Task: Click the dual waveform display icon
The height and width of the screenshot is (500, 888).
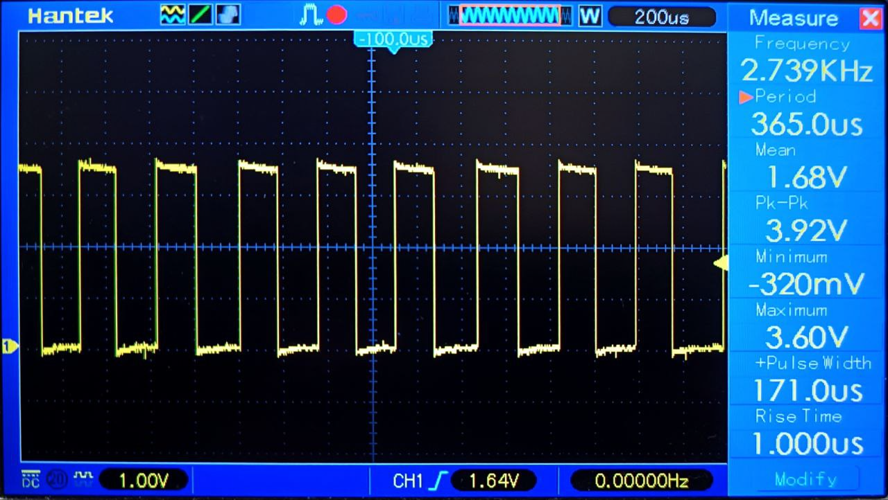Action: tap(172, 15)
